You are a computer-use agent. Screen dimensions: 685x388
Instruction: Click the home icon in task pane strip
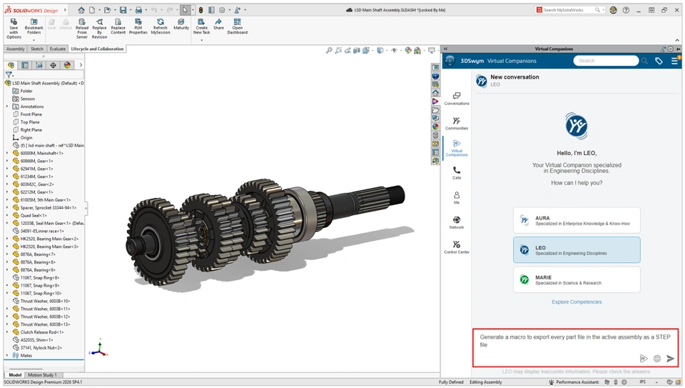[x=435, y=93]
